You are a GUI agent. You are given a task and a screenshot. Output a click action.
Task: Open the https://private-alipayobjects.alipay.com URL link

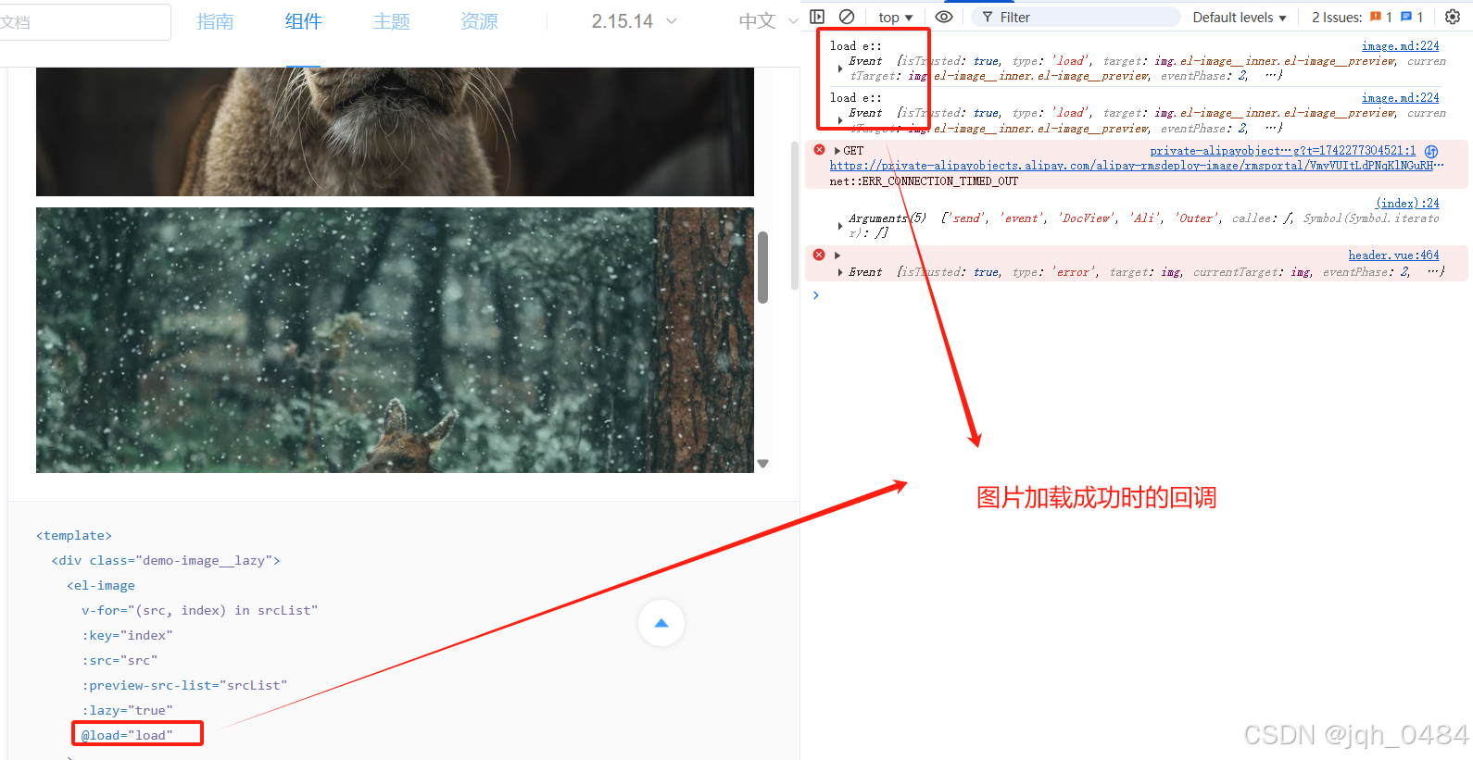click(1136, 166)
